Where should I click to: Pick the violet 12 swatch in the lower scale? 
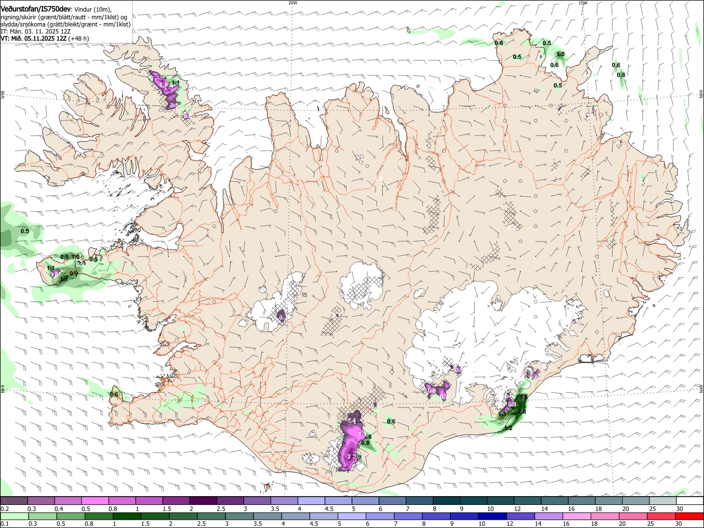tap(521, 516)
